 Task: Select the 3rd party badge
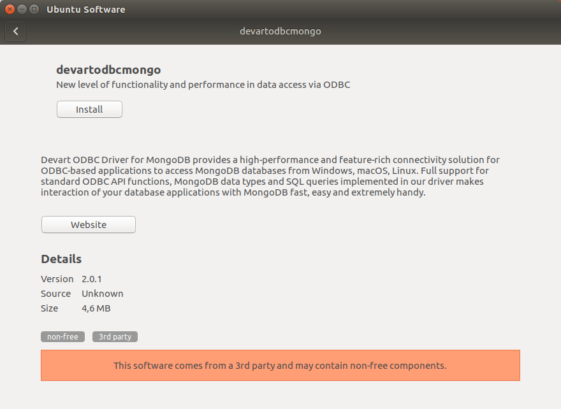(x=115, y=336)
